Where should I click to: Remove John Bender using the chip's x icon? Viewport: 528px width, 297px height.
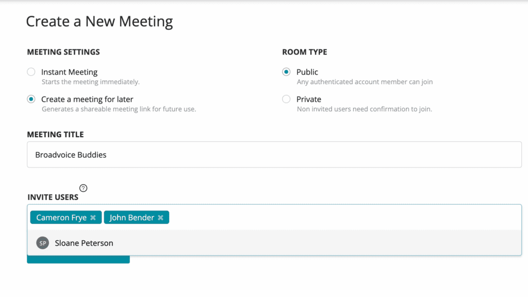[x=161, y=217]
